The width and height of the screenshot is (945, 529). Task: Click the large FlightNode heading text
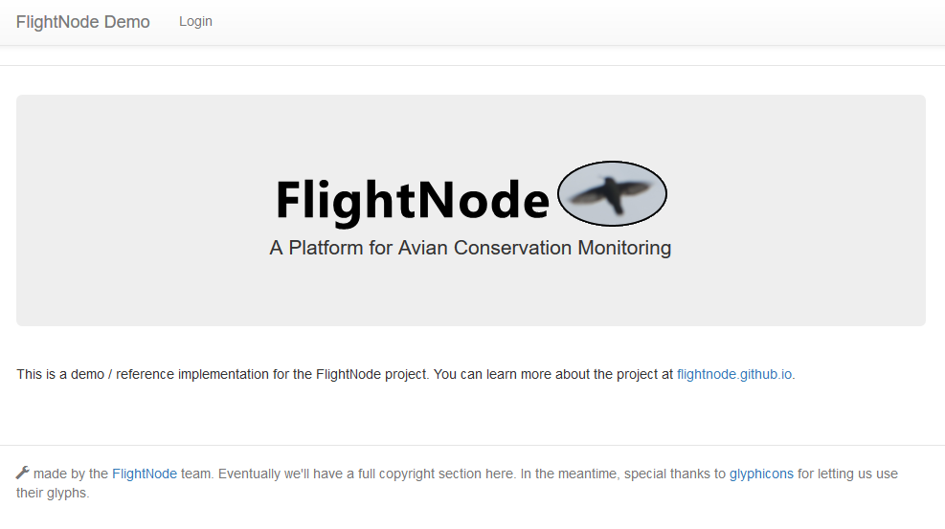tap(413, 200)
